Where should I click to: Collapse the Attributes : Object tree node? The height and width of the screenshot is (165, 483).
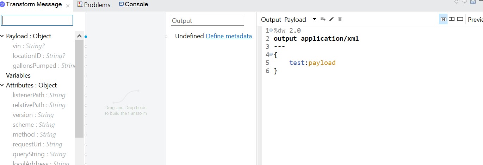pos(2,85)
